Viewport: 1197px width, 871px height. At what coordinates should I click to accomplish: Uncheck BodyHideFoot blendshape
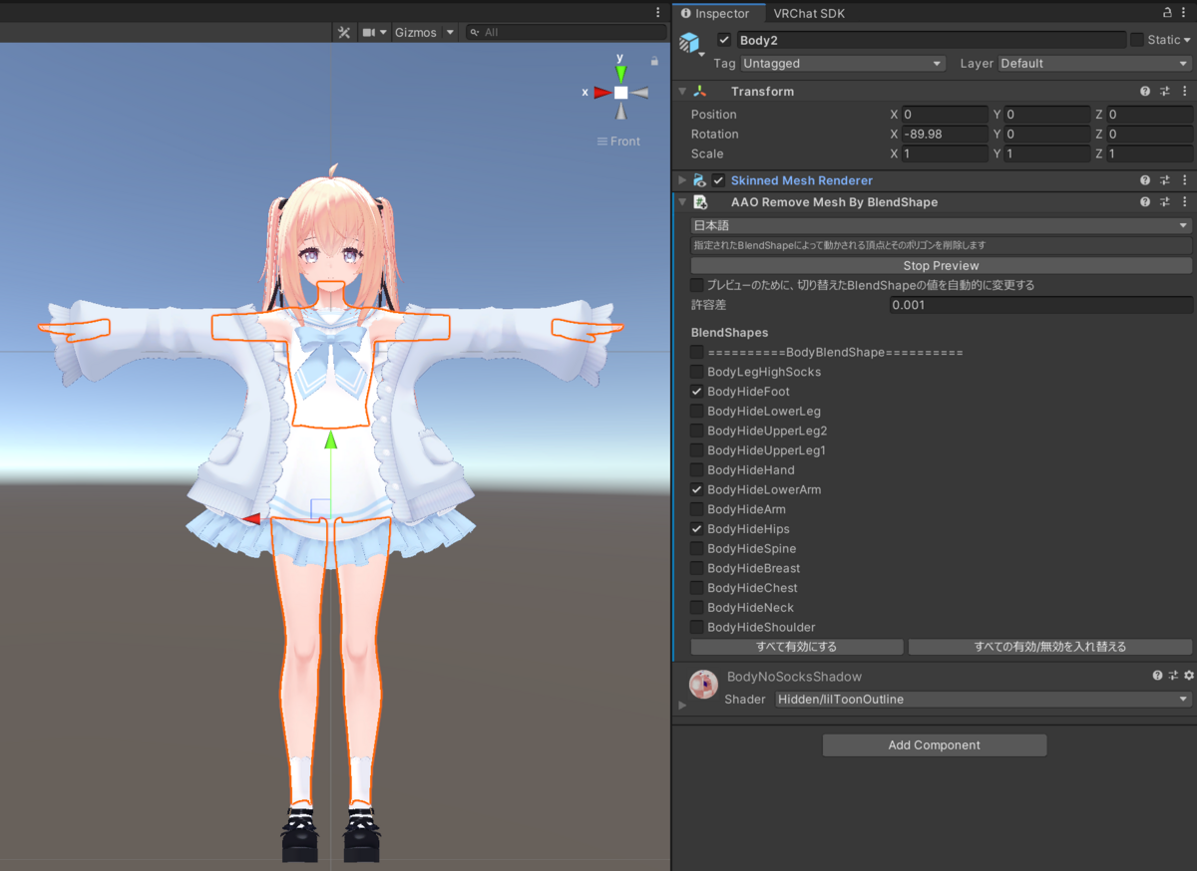tap(696, 392)
